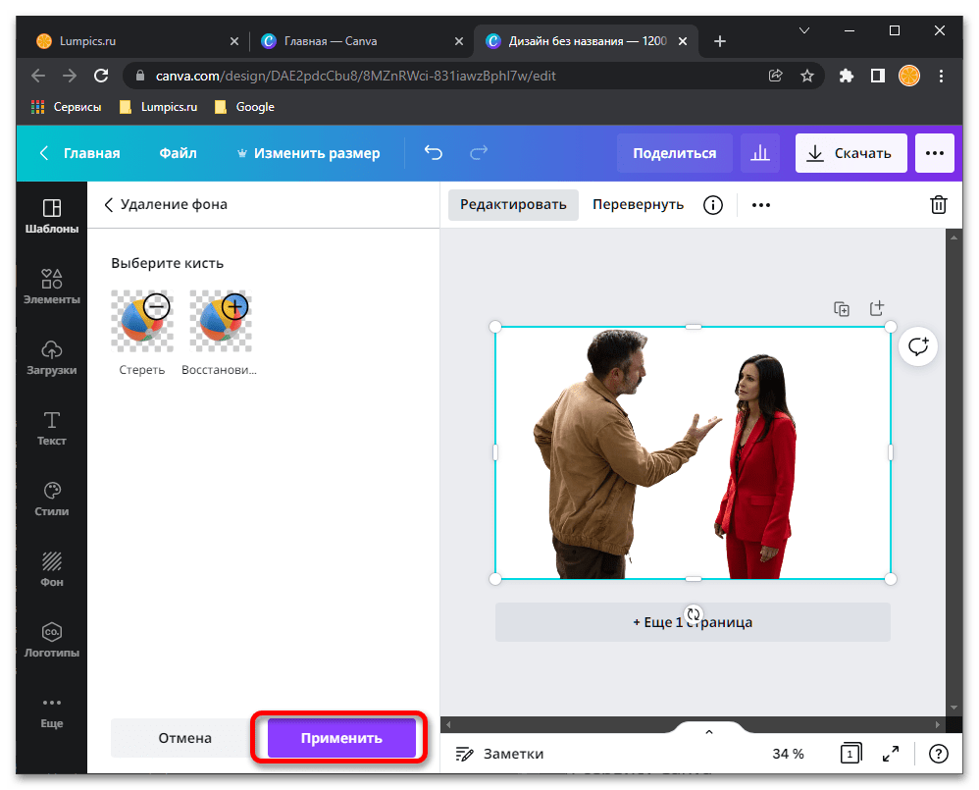
Task: Add new page icon above canvas
Action: point(877,308)
